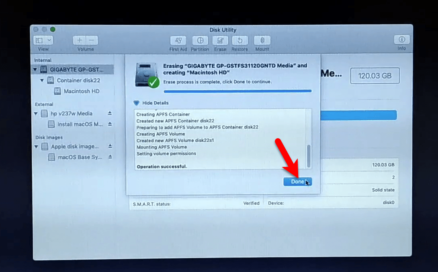Collapse hp v237w Media disclosure triangle
The image size is (438, 272).
click(x=36, y=113)
